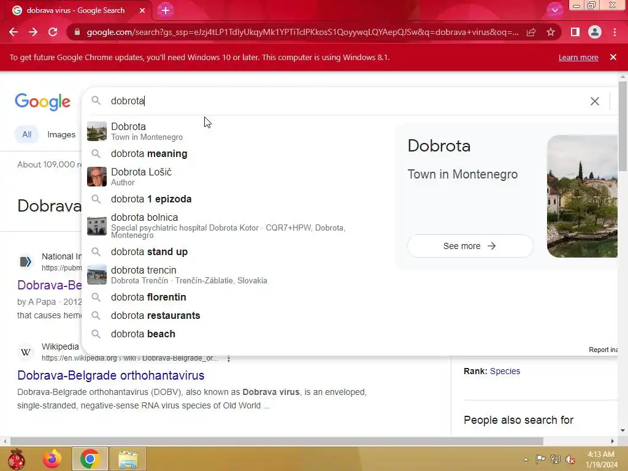Dismiss the Windows update notification bar
Screen dimensions: 628x471
[x=613, y=57]
